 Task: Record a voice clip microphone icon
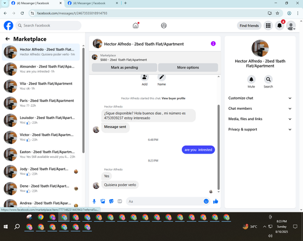(x=94, y=202)
